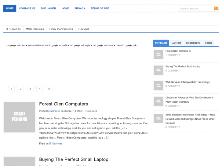Image resolution: width=222 pixels, height=166 pixels.
Task: Go to slider page 5
Action: (x=49, y=89)
